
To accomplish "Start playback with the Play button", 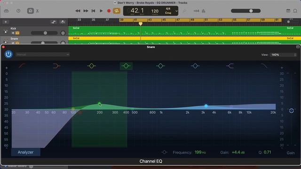I will click(101, 11).
